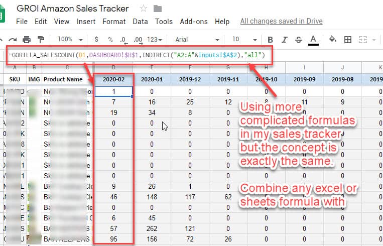Open the font size 10 dropdown
Viewport: 383px width, 246px height.
(x=244, y=39)
